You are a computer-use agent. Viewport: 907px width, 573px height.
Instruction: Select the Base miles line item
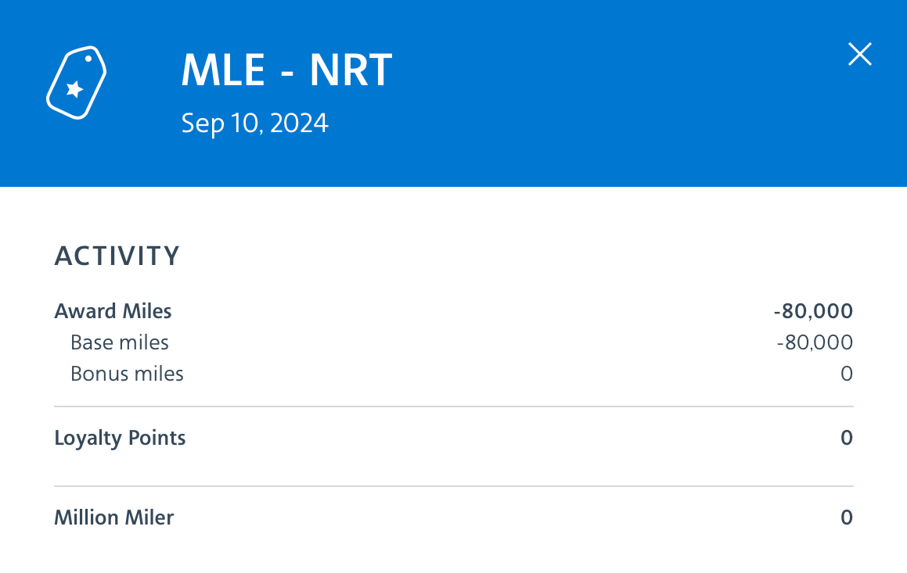[120, 342]
